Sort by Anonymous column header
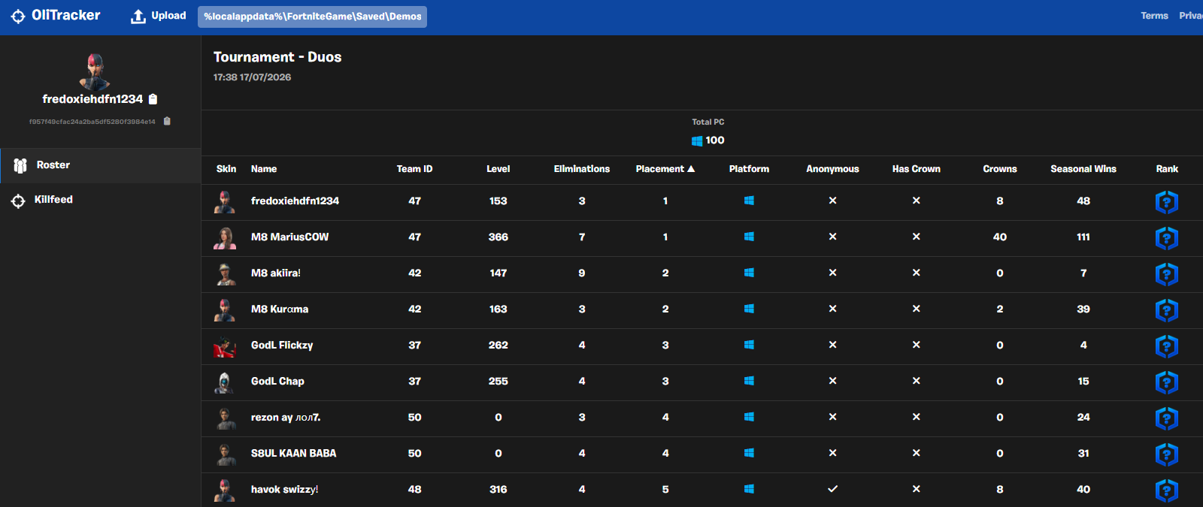The width and height of the screenshot is (1203, 507). [x=832, y=169]
